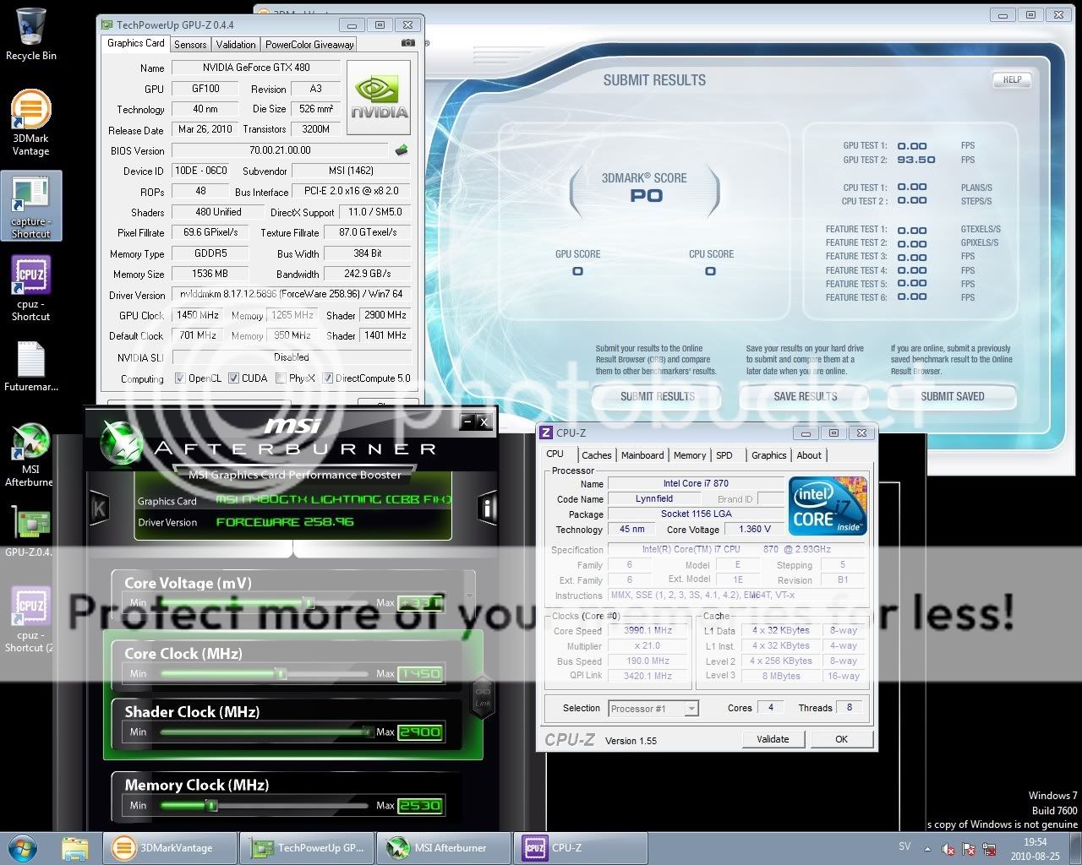Click the Shader Clock slider handle
Image resolution: width=1082 pixels, height=865 pixels.
[367, 732]
